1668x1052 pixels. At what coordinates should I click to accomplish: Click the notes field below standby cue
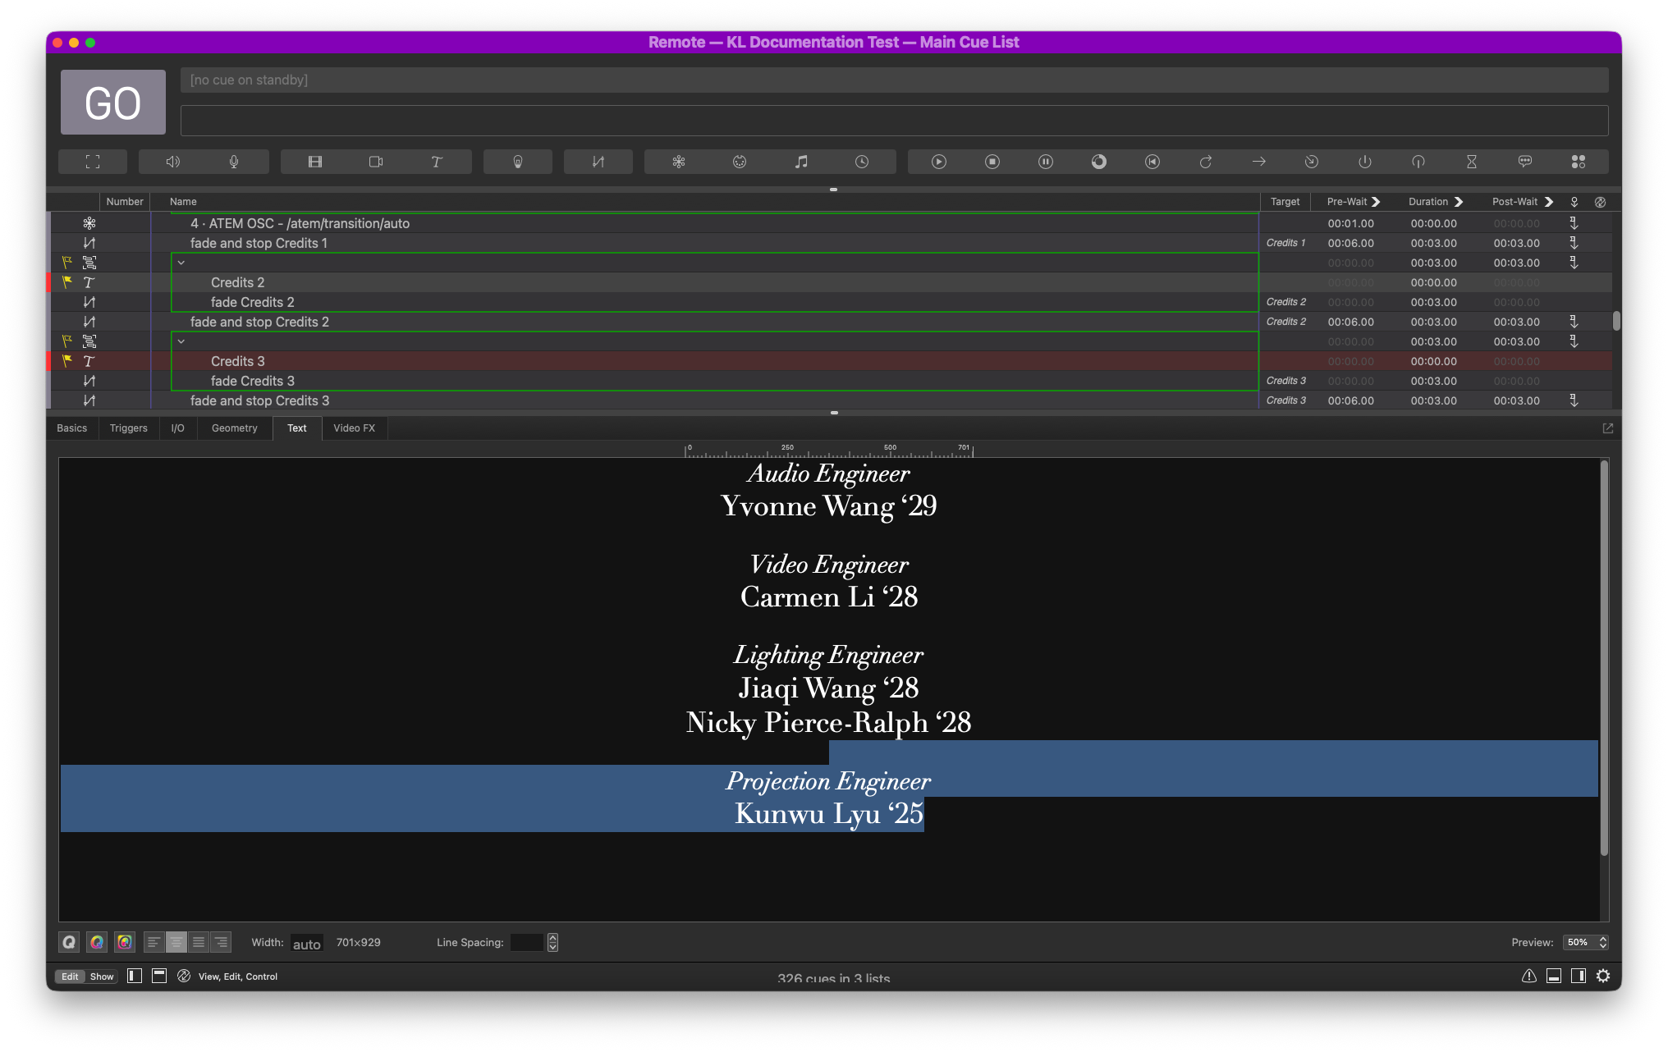pyautogui.click(x=894, y=121)
